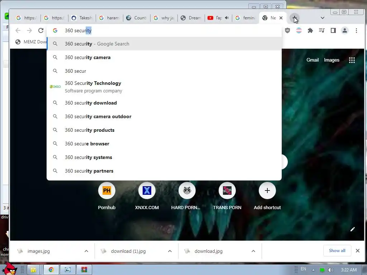Switch to the Dream tab

(191, 18)
